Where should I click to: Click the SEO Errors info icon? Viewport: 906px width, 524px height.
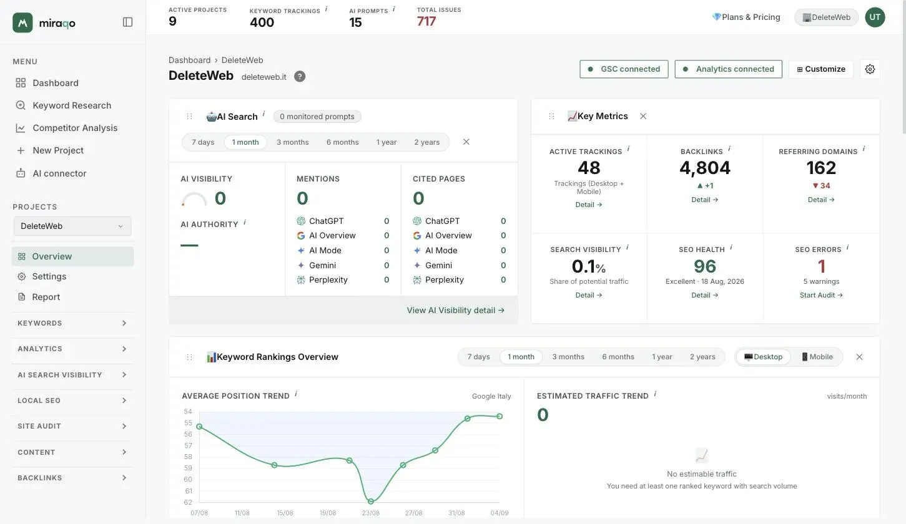(x=847, y=247)
